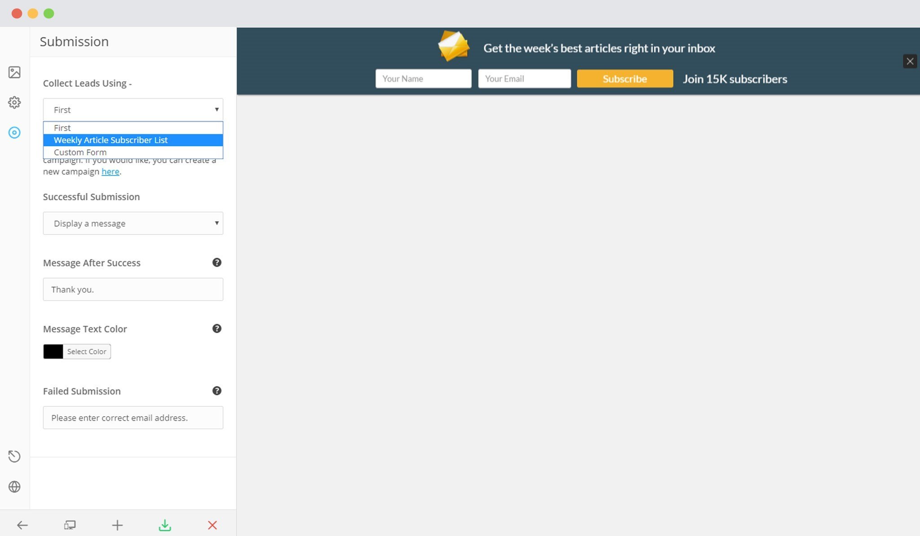The image size is (920, 536).
Task: Click the envelope image in banner
Action: [x=454, y=46]
